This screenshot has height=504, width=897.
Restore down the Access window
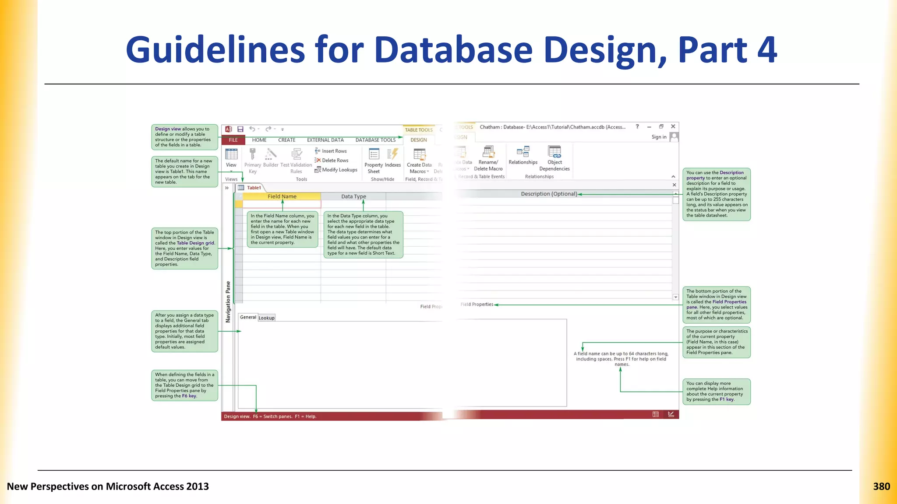point(661,126)
